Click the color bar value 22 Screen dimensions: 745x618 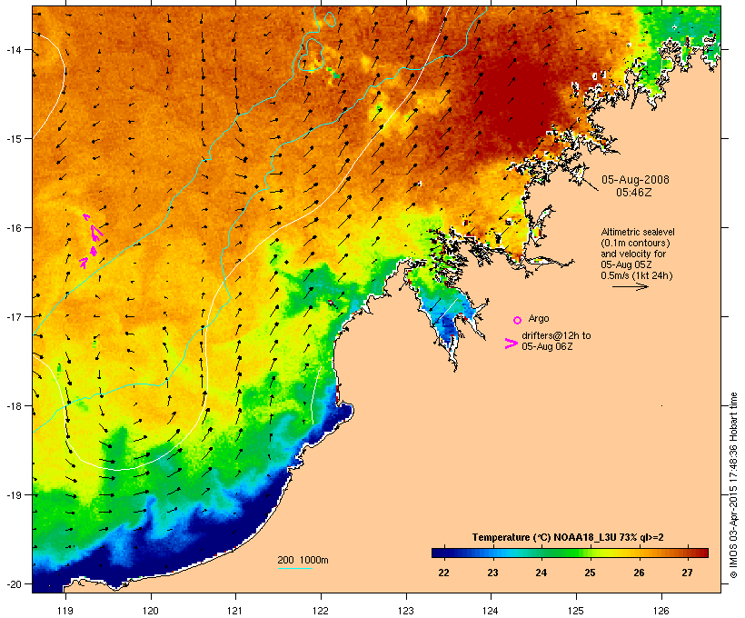tap(443, 573)
